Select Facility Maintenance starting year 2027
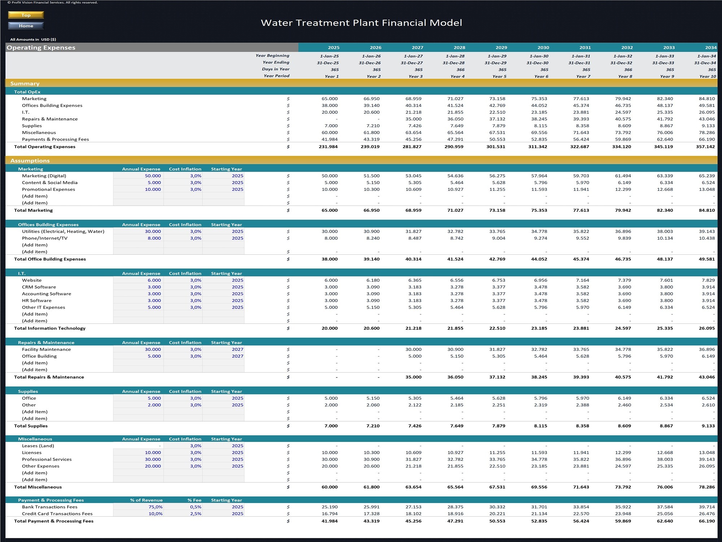 pyautogui.click(x=223, y=349)
